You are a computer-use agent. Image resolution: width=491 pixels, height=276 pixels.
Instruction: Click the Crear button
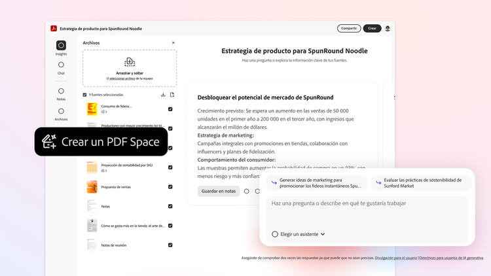coord(372,28)
